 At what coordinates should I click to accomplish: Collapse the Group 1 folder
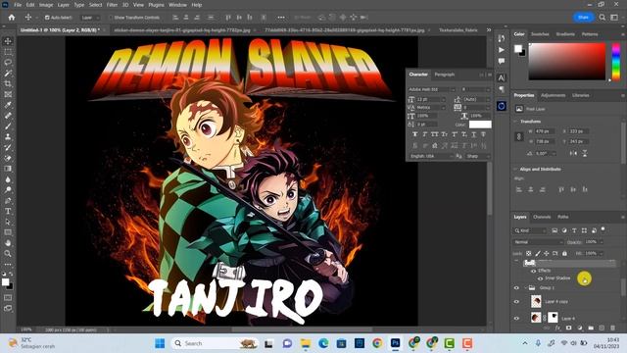pos(525,287)
